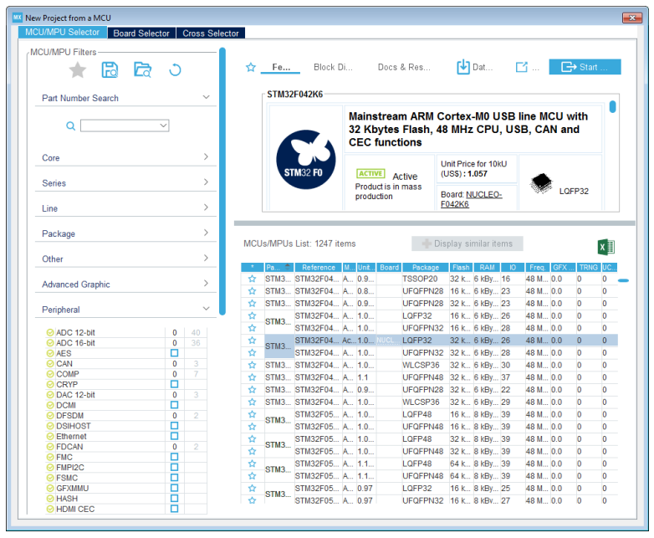Expand the Line filter section

click(206, 208)
